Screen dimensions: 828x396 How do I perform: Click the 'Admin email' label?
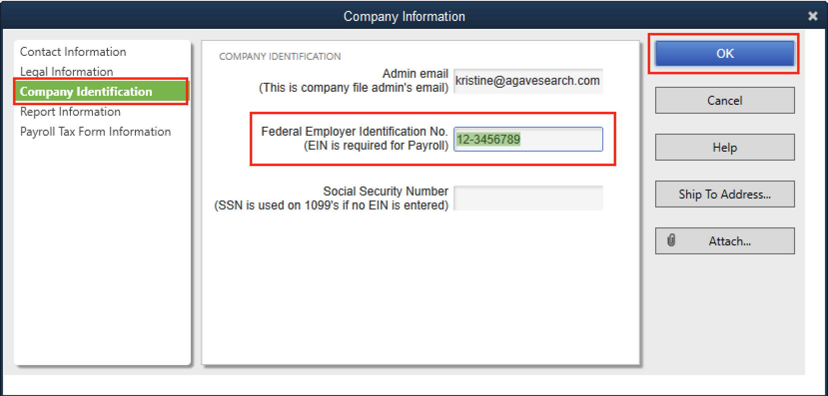tap(415, 73)
